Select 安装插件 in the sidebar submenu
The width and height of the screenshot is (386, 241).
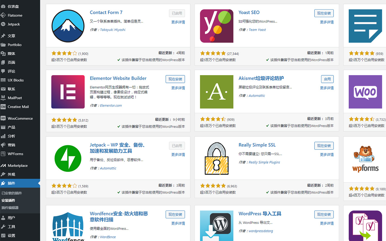pyautogui.click(x=8, y=200)
